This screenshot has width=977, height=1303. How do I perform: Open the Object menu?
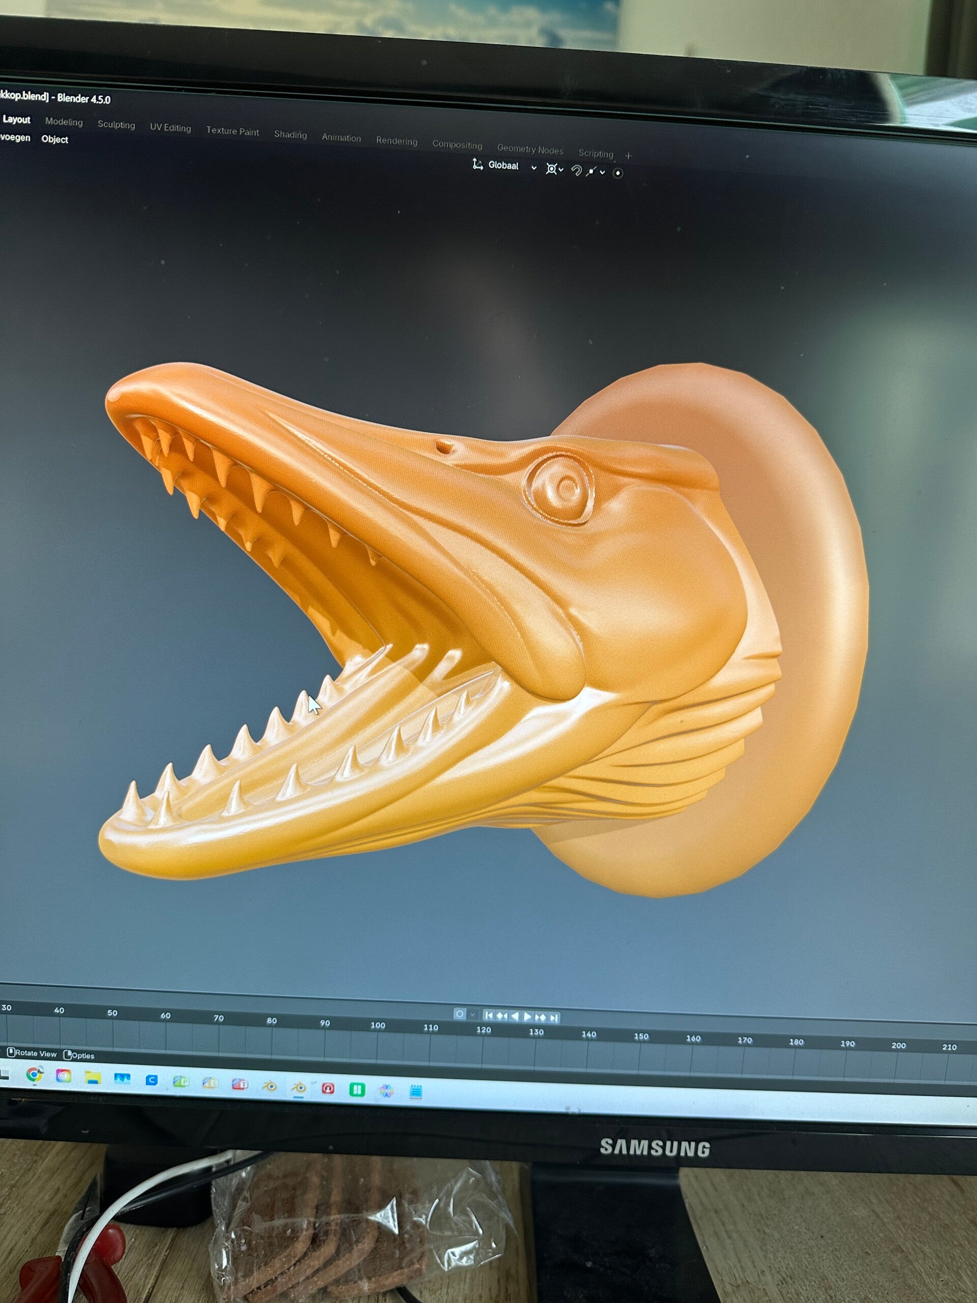55,139
